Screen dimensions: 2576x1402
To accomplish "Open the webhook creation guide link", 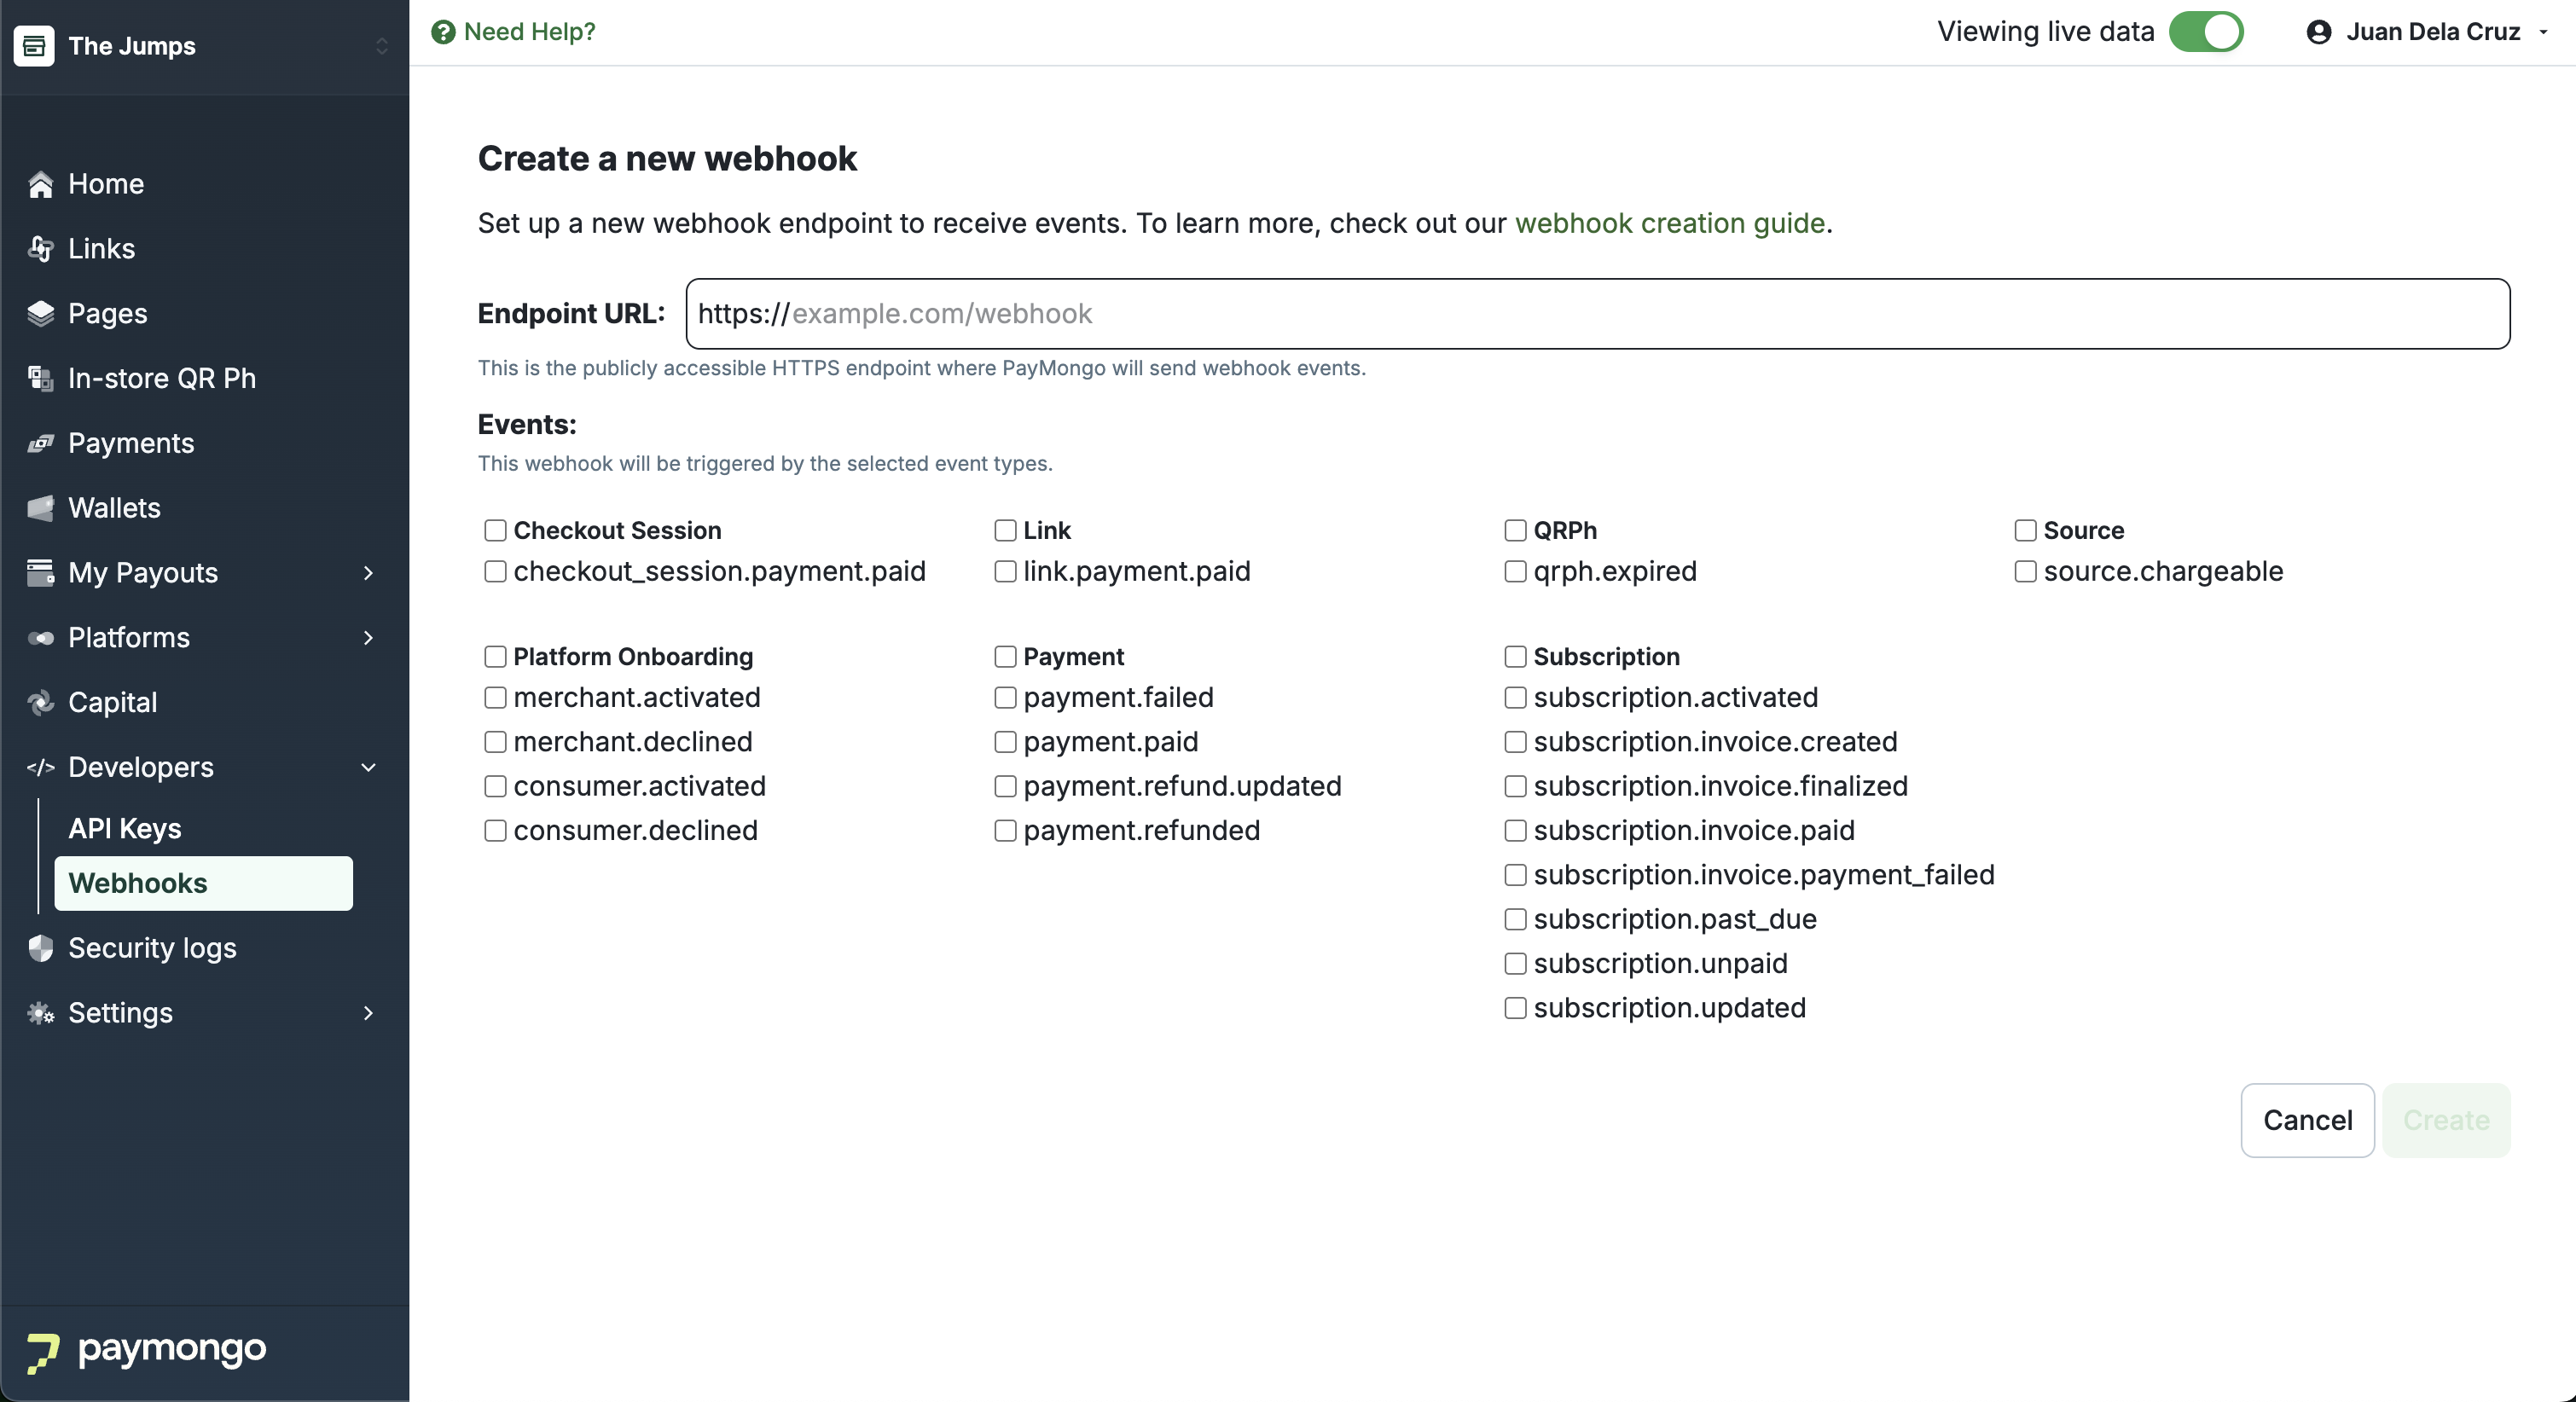I will (1670, 223).
